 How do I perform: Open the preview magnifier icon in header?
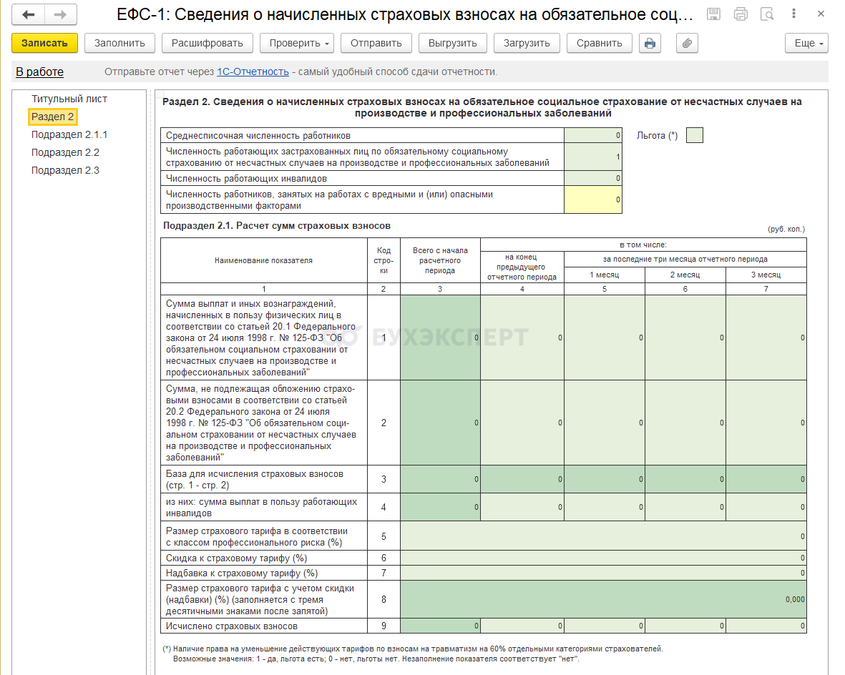[x=767, y=14]
